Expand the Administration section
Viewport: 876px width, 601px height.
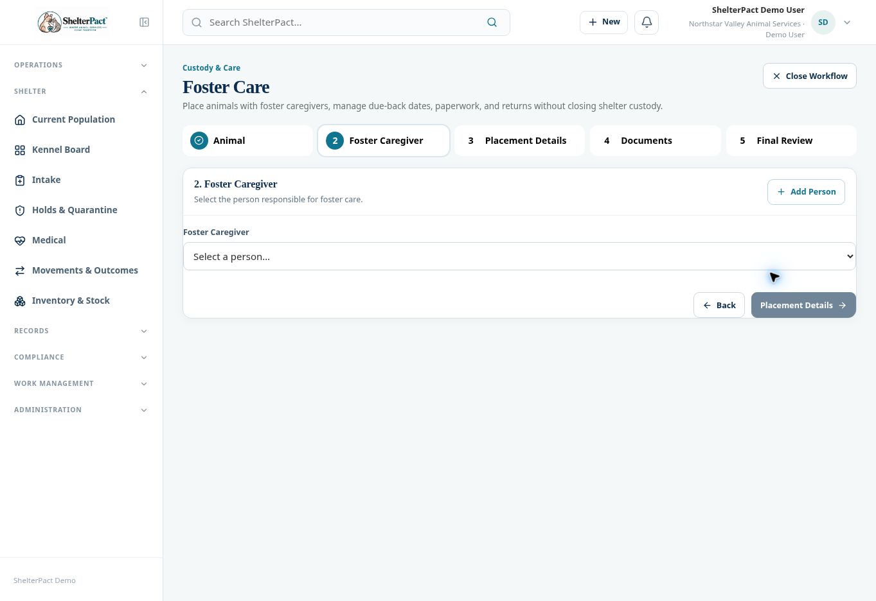tap(81, 410)
